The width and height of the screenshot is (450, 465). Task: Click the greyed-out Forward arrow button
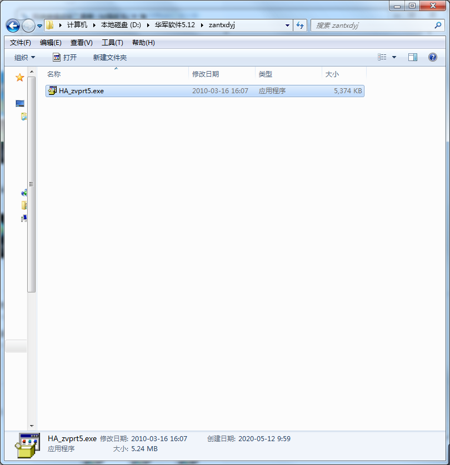(28, 26)
